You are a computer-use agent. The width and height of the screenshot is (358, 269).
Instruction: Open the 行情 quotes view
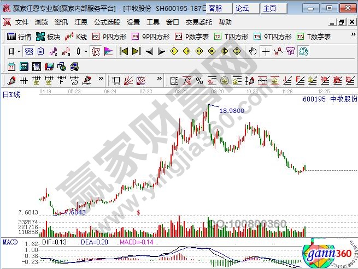19,37
